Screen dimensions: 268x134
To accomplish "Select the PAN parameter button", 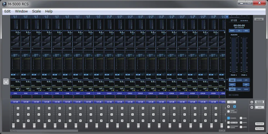I will [239, 89].
